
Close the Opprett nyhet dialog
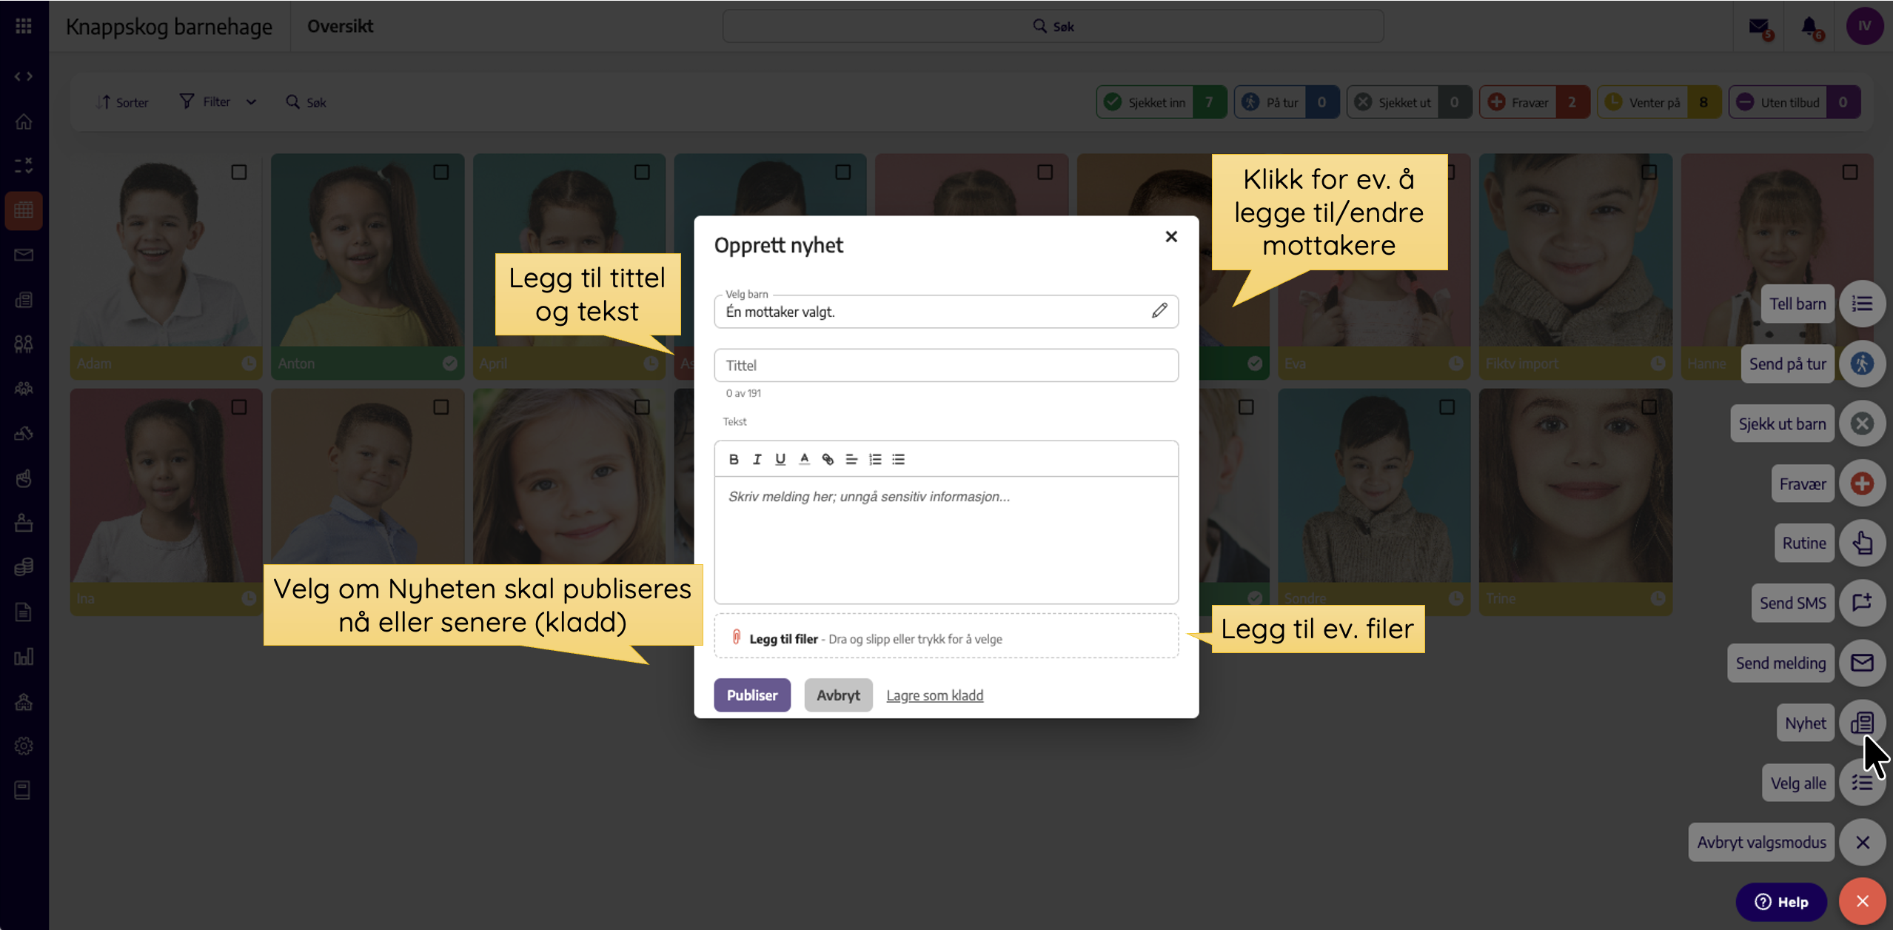(1171, 237)
